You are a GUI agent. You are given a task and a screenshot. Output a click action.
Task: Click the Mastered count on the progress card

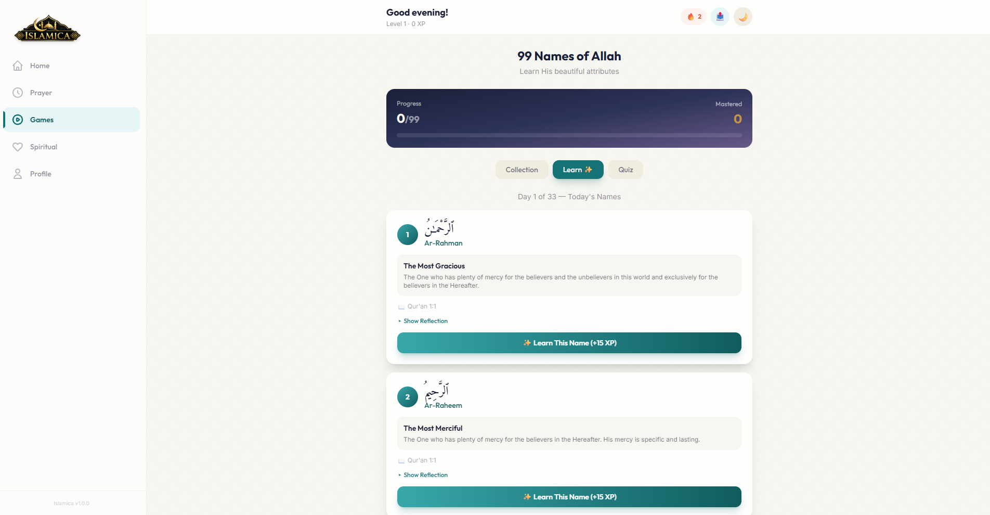click(x=737, y=119)
